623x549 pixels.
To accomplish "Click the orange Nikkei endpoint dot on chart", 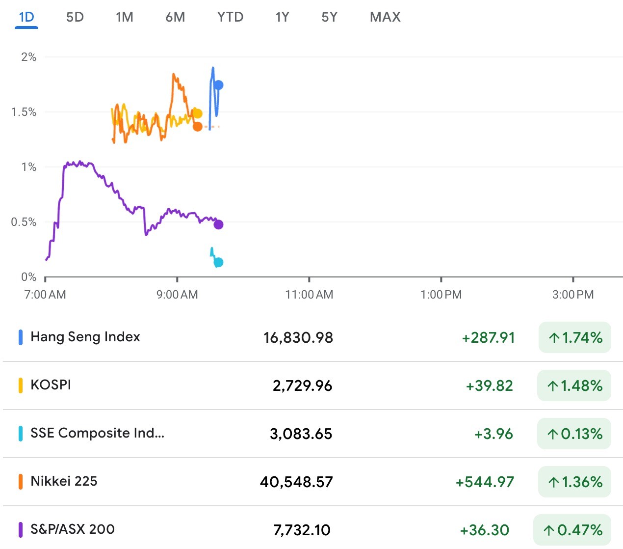I will click(x=197, y=127).
